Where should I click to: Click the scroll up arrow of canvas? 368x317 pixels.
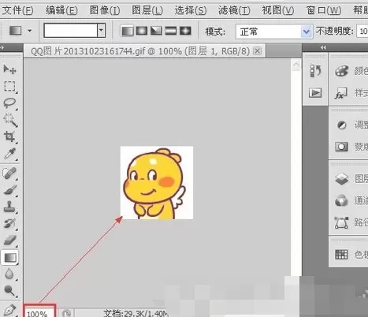(296, 65)
